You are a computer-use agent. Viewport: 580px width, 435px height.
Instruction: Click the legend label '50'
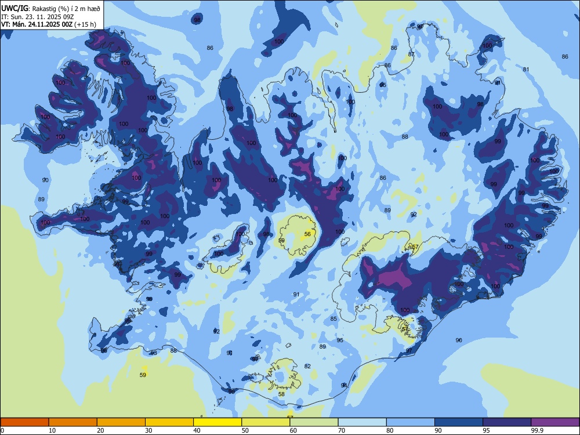(x=245, y=430)
